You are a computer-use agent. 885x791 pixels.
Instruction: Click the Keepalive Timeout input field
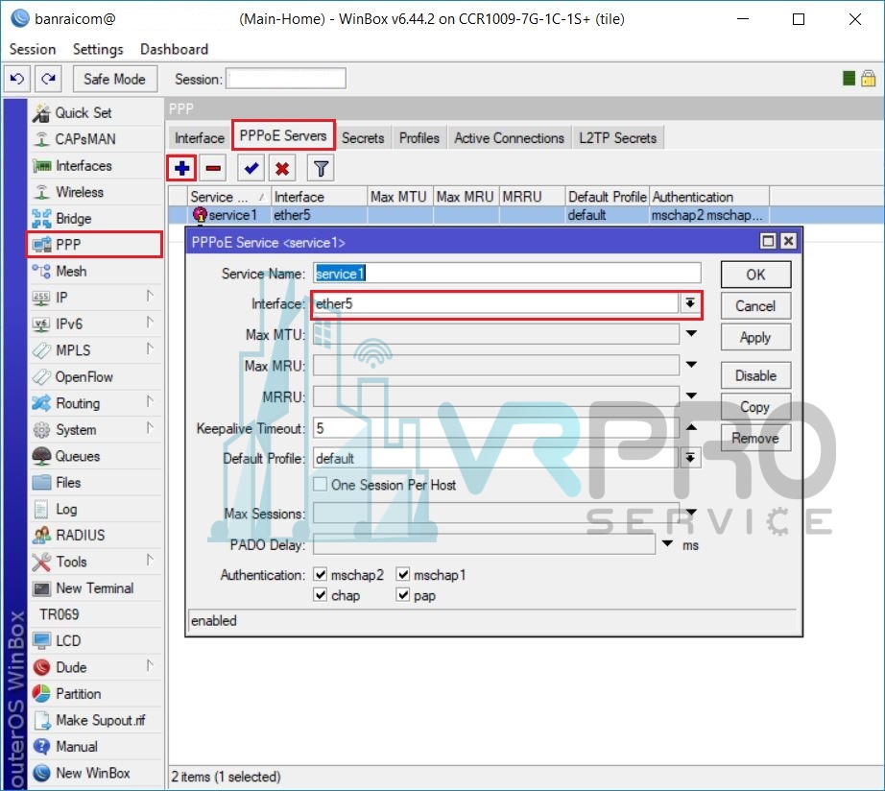496,428
